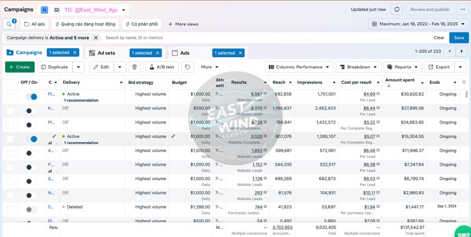Click the refresh data icon
This screenshot has width=471, height=237.
(x=397, y=10)
